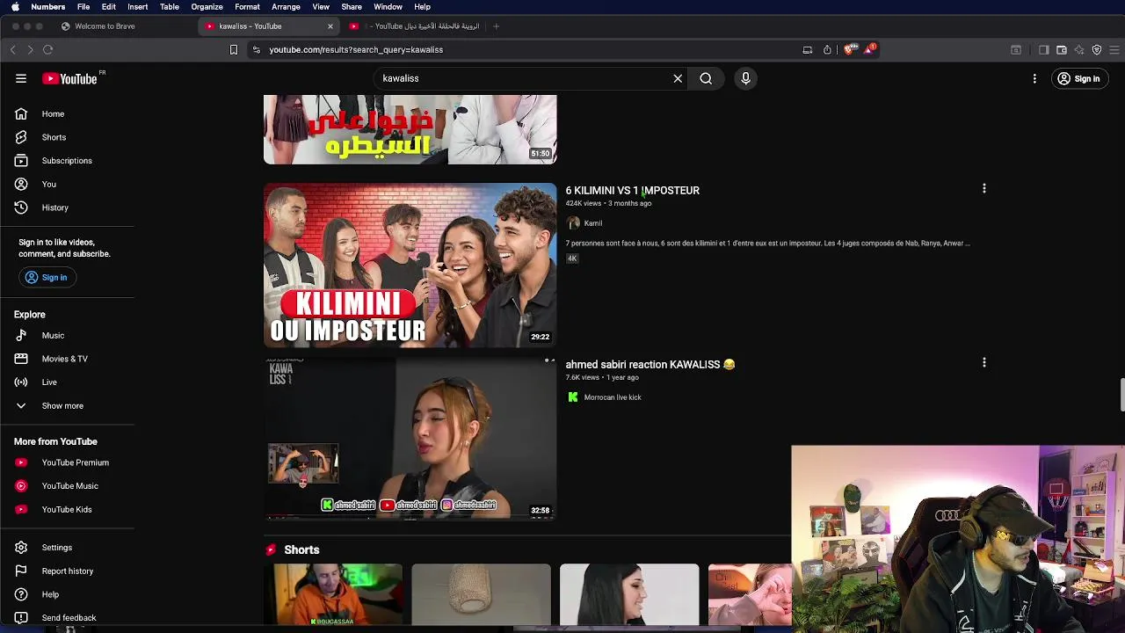Close the kawaliss - YouTube tab
The width and height of the screenshot is (1125, 633).
(x=330, y=26)
